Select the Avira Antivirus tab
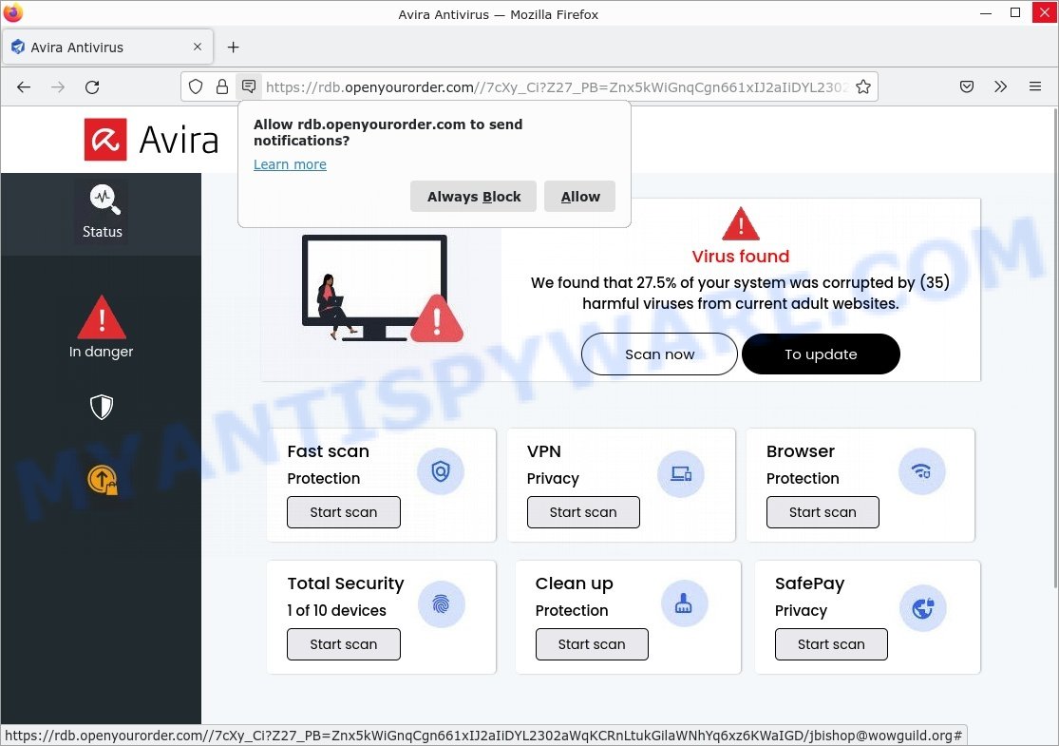Screen dimensions: 1059x746 (x=108, y=48)
